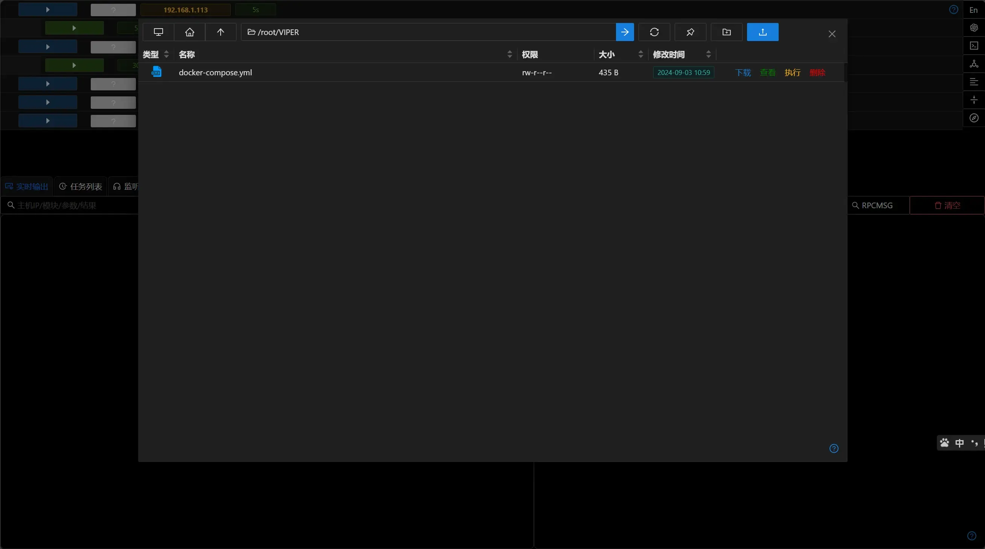Select the docker-compose.yml file name
Screen dimensions: 985x549
click(x=215, y=72)
